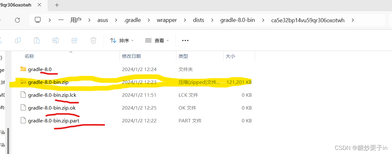Delete selected item trash icon

point(93,40)
